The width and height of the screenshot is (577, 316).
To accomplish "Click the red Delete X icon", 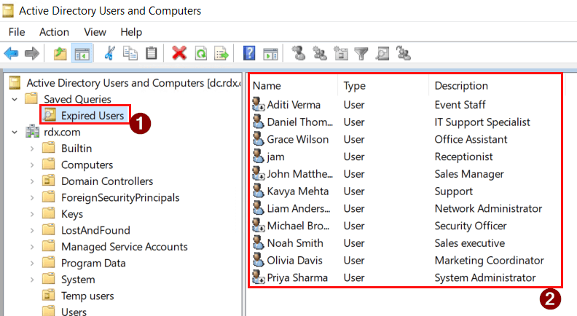I will (x=179, y=53).
